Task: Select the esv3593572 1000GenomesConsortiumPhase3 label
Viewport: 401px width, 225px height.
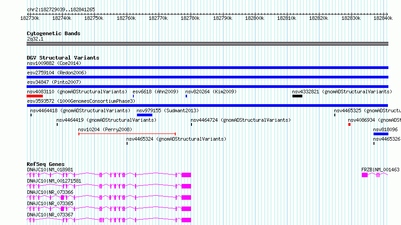Action: pos(81,101)
